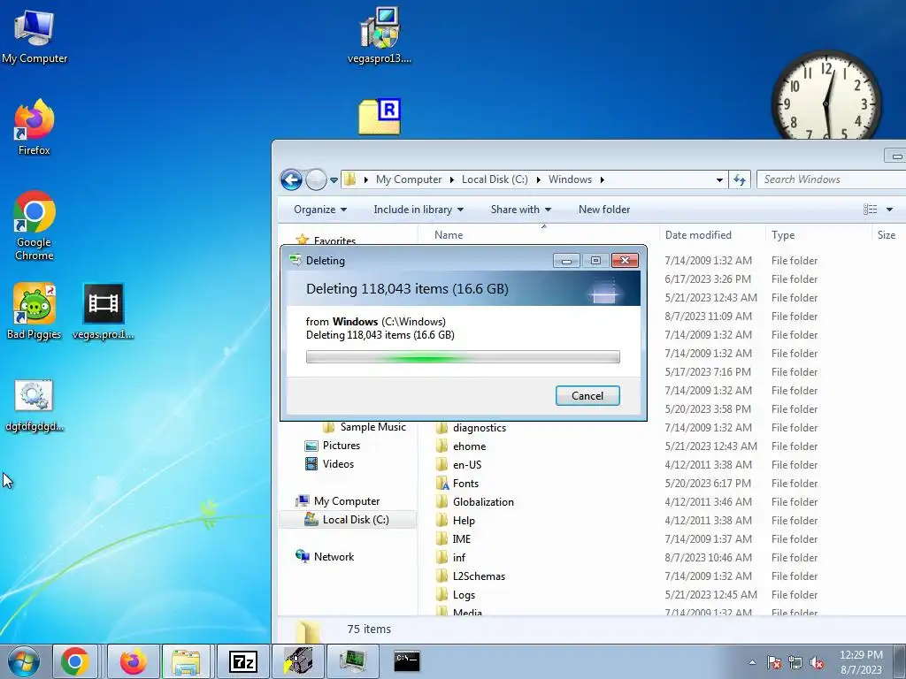Open view options dropdown arrow
This screenshot has height=679, width=906.
(x=890, y=210)
